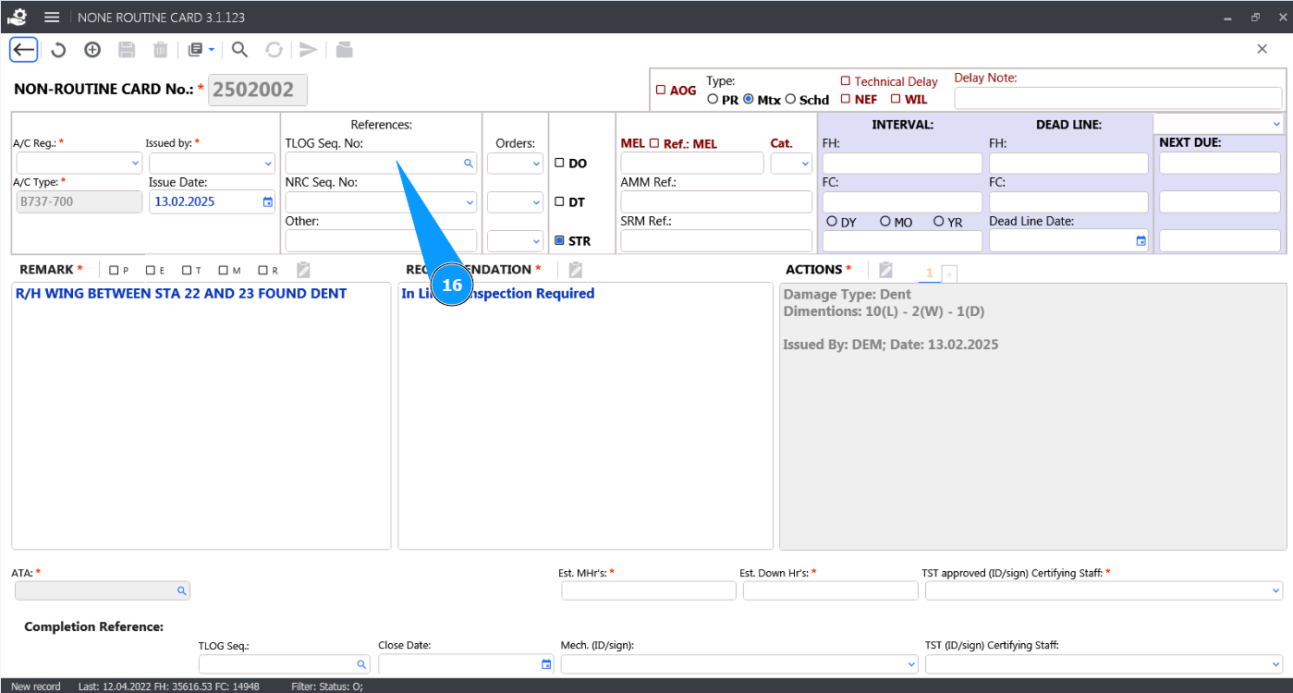Click the ACTIONS edit notepad icon

click(885, 270)
